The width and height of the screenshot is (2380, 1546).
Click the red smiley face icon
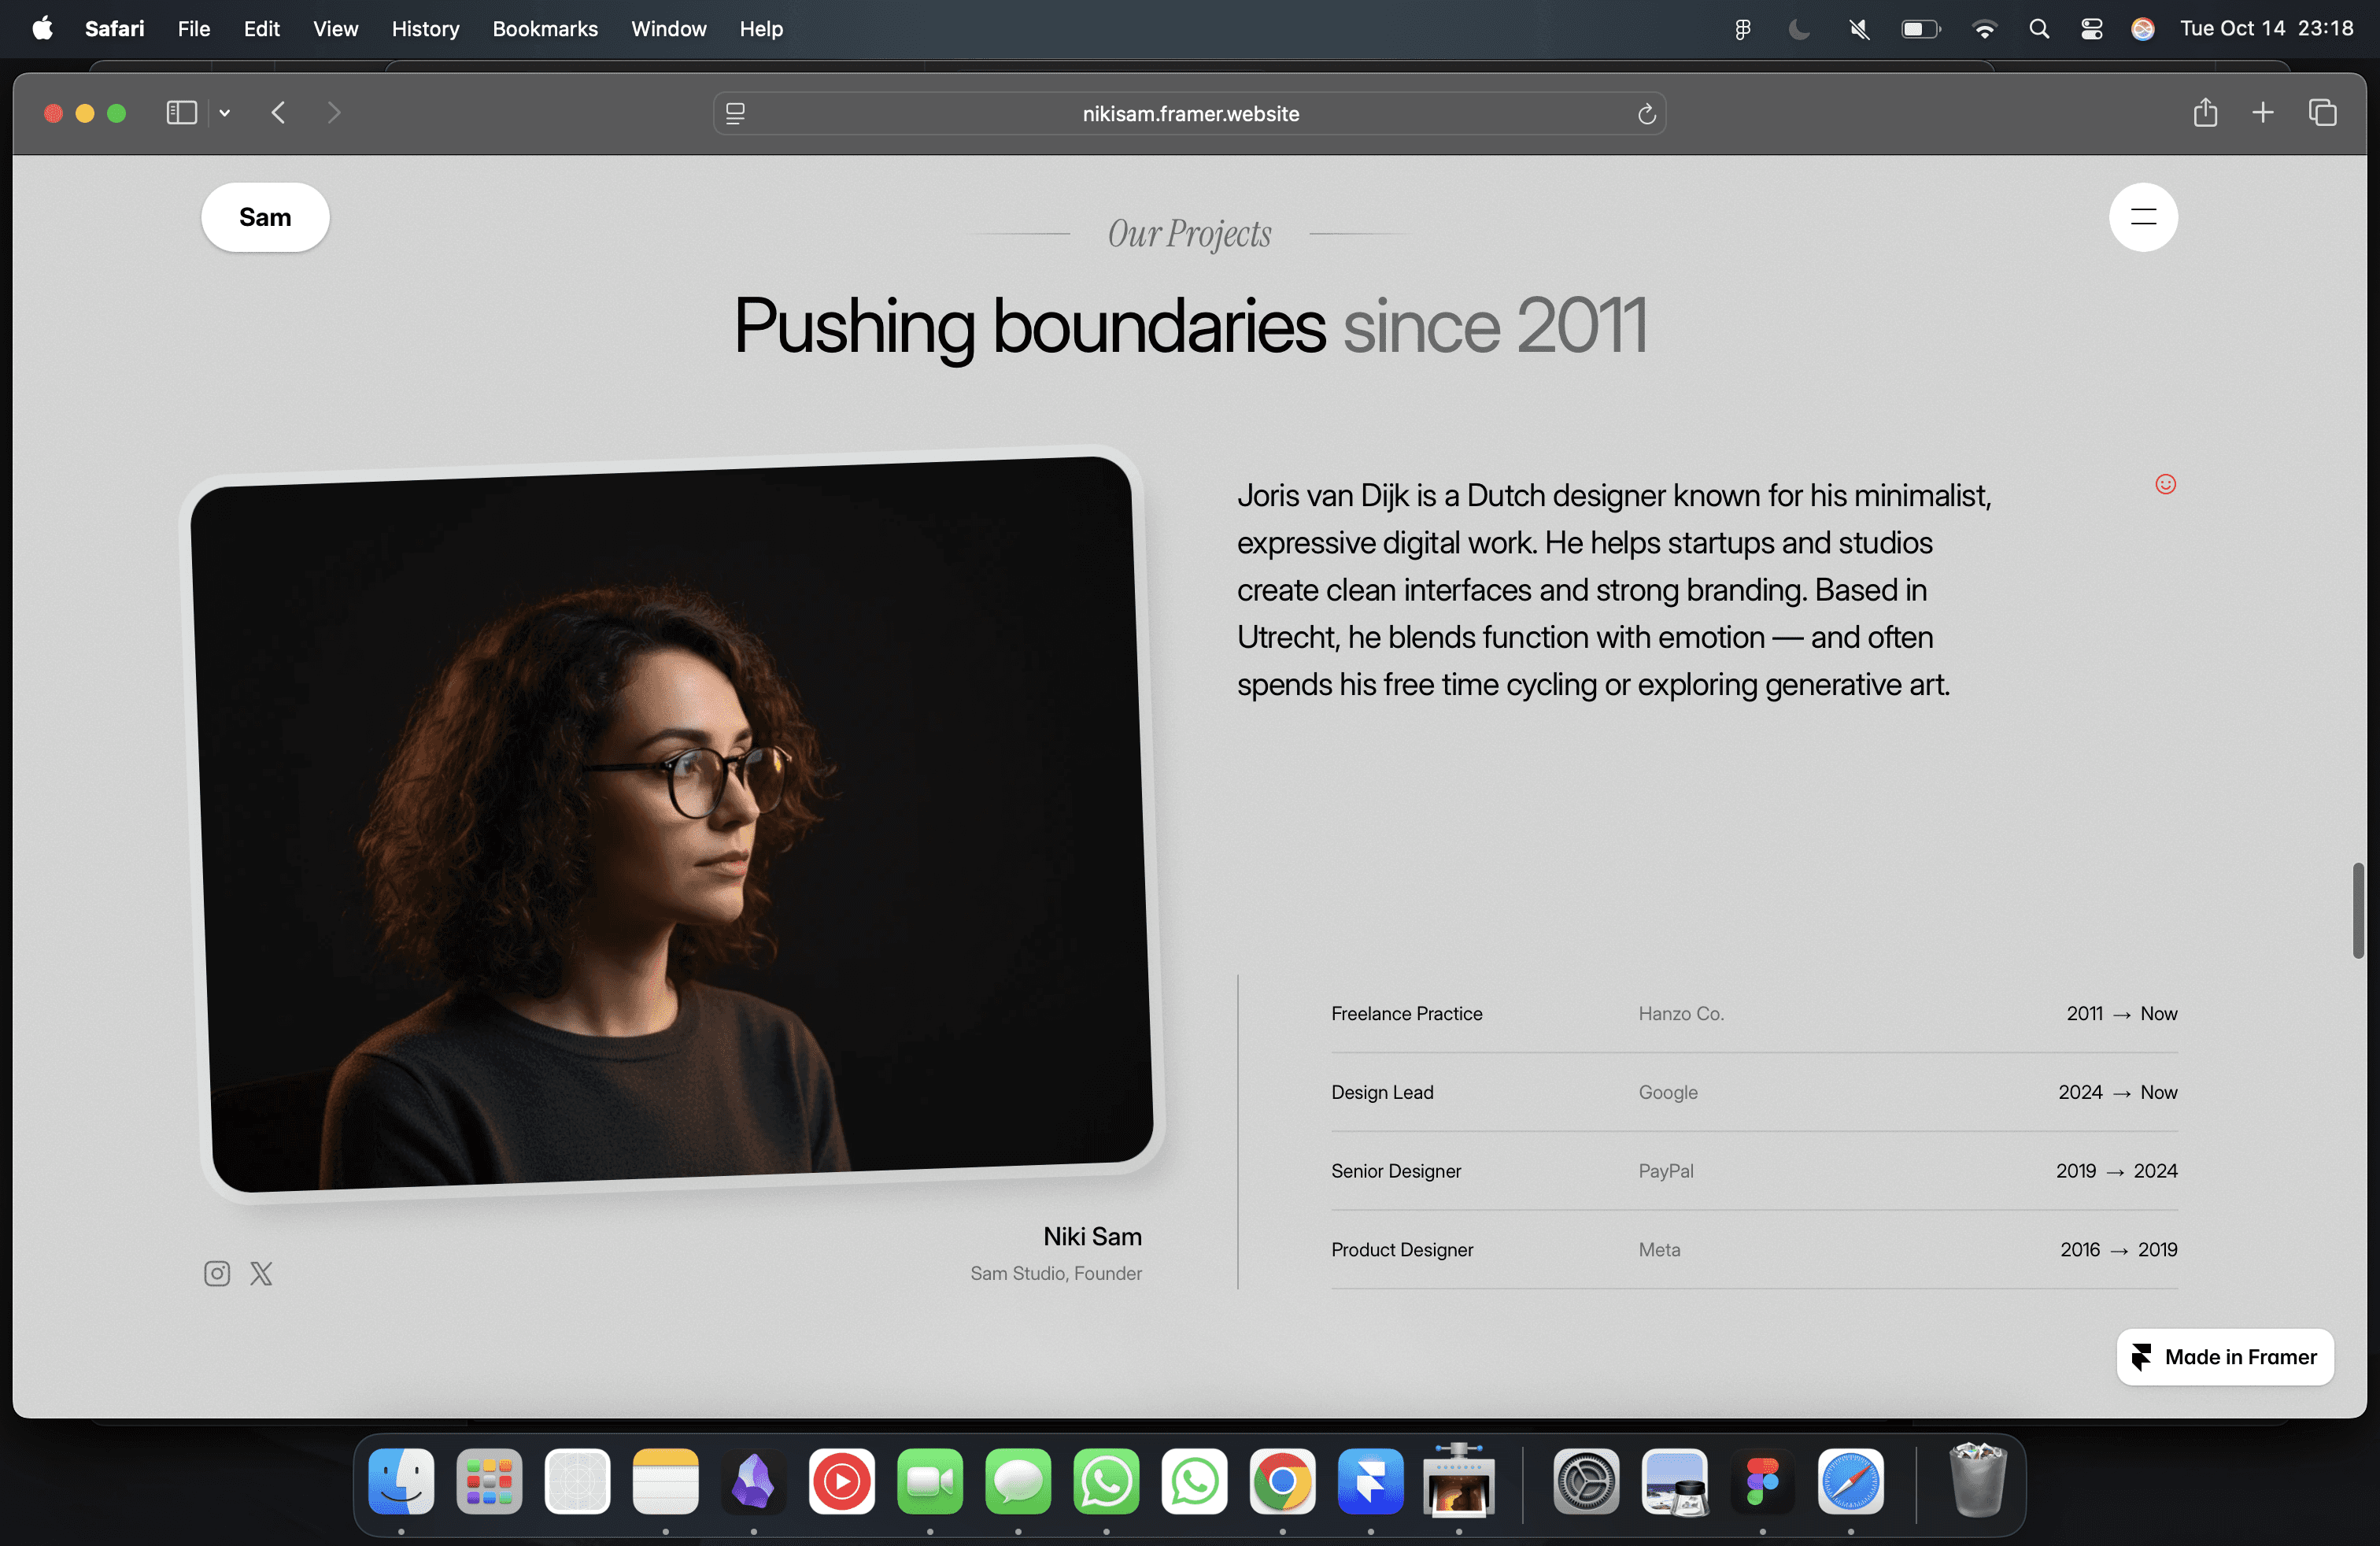[2165, 484]
